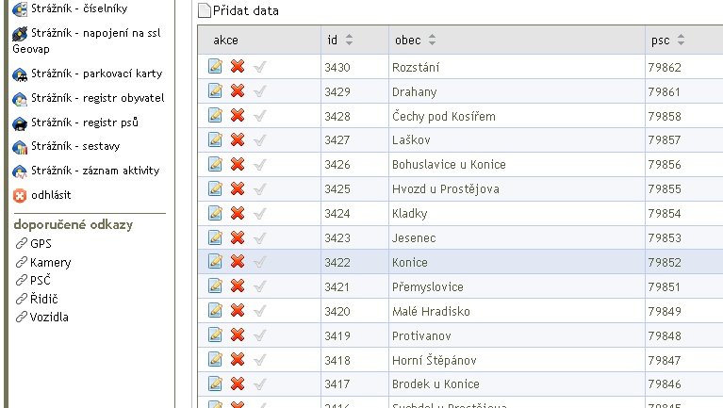Viewport: 723px width, 408px height.
Task: Open the Strážník - registr psů icon
Action: 20,123
